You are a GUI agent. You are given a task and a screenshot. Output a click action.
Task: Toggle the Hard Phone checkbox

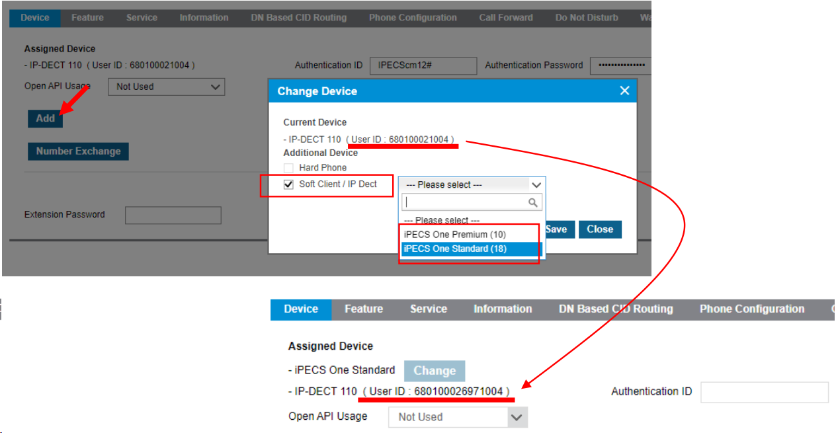coord(288,168)
